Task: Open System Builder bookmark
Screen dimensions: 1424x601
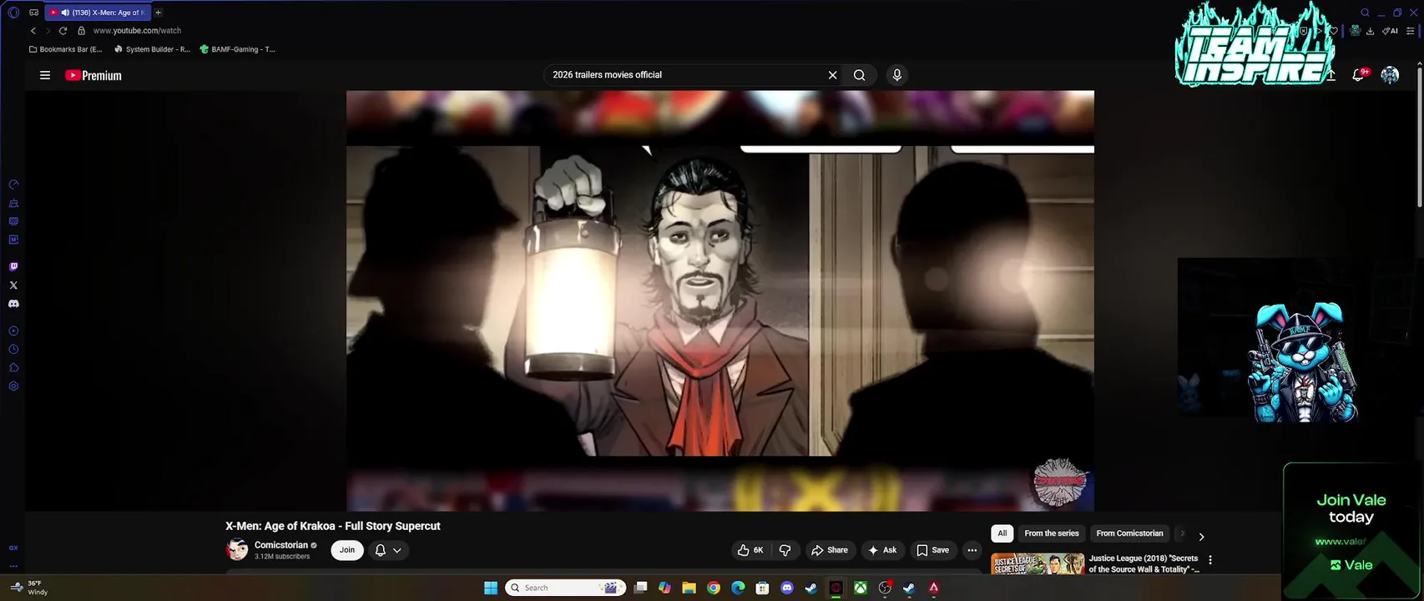Action: click(x=152, y=49)
